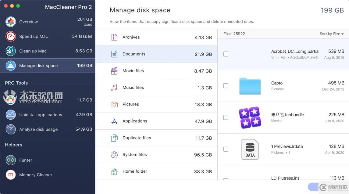349x194 pixels.
Task: Open the System files category
Action: [134, 154]
